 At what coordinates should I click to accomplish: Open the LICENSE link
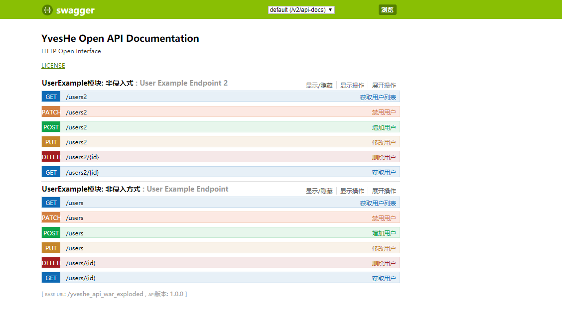tap(53, 66)
